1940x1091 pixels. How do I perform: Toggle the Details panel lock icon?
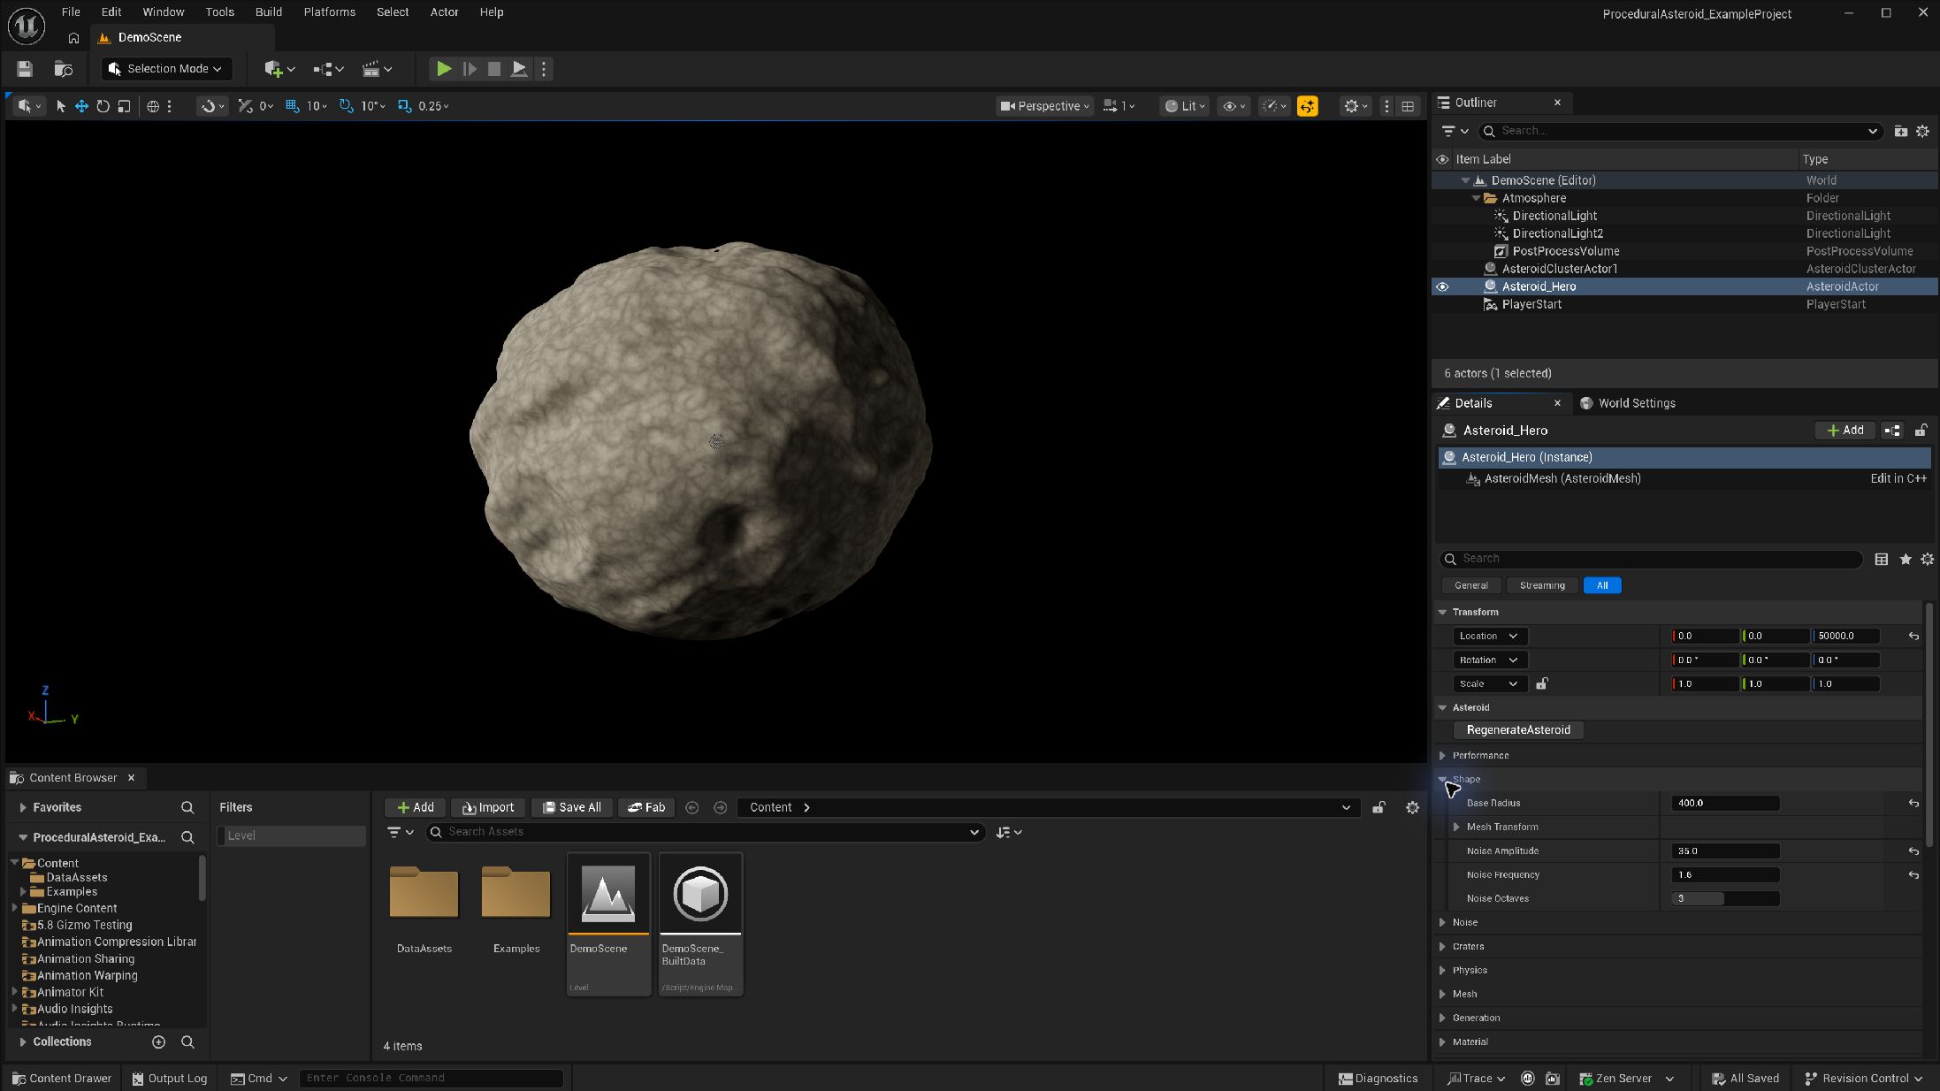pyautogui.click(x=1921, y=431)
